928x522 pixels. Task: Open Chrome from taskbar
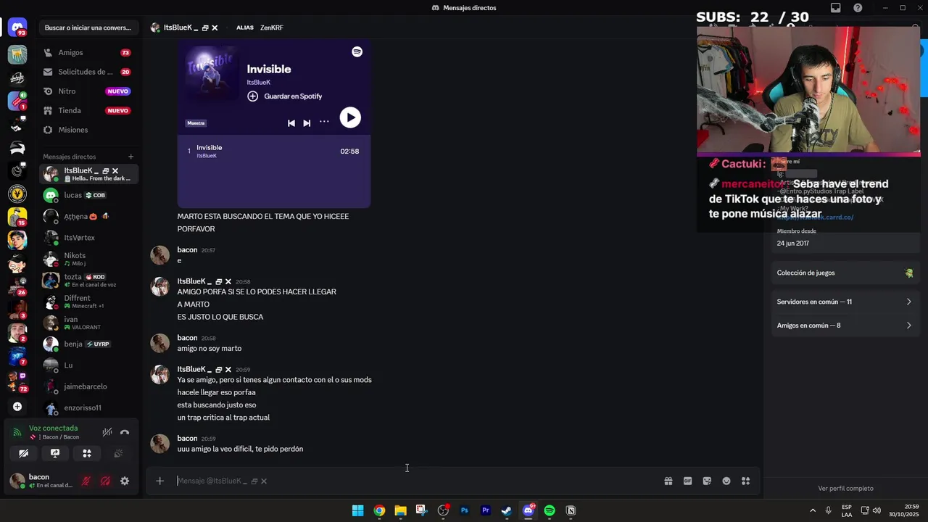[x=379, y=510]
